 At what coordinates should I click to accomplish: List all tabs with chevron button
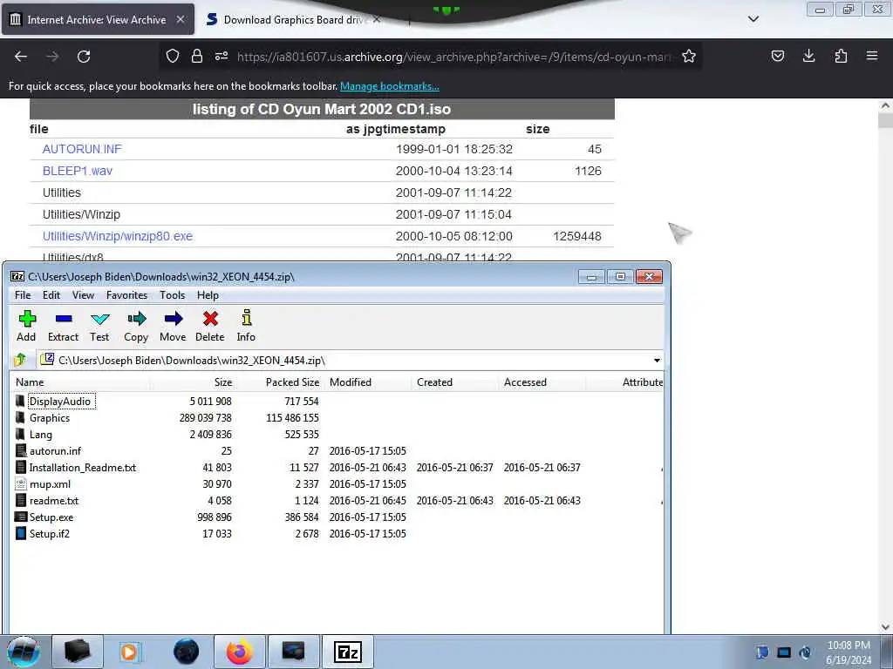pos(753,19)
